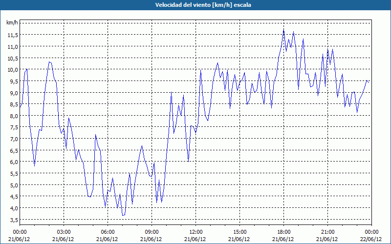Click the '5,0' y-axis value
Screen dimensions: 391x244
pos(14,185)
